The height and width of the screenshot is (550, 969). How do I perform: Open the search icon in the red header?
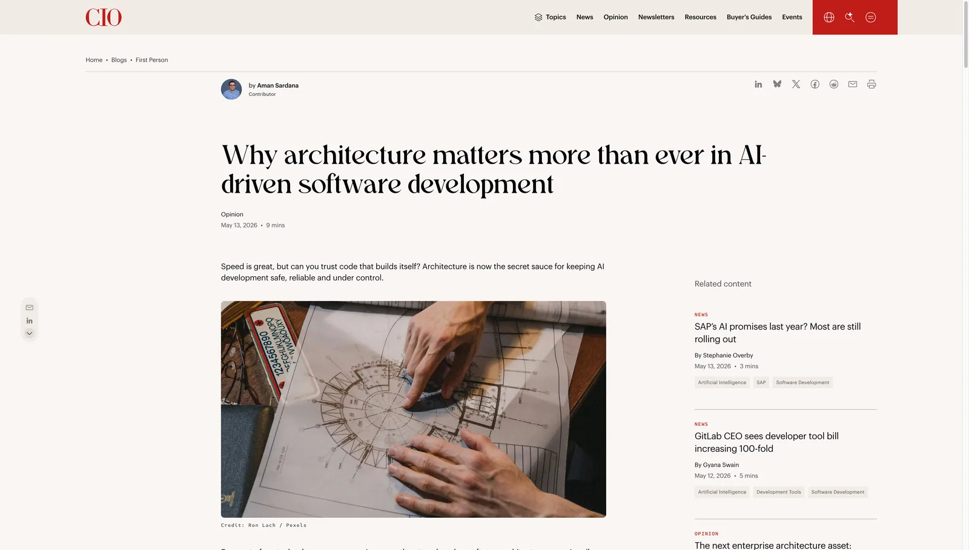tap(850, 18)
